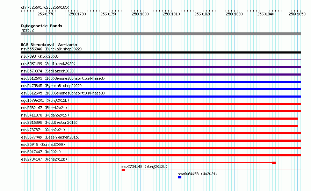Click the blue esv3612605 variant bar
Viewport: 311px width, 191px height.
click(161, 97)
